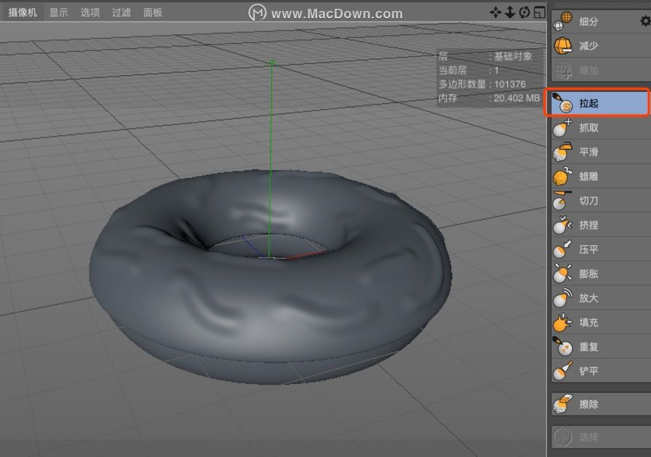Screen dimensions: 651x457
Task: Open the 过滤 (Filter) viewport menu
Action: tap(121, 12)
